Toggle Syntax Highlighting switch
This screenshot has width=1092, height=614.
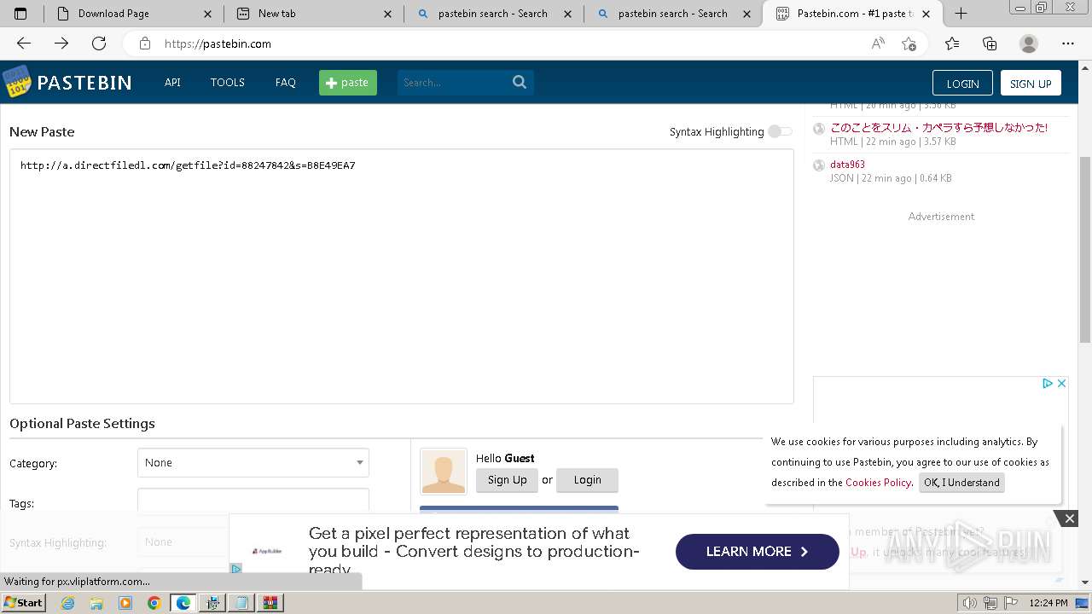[x=780, y=131]
